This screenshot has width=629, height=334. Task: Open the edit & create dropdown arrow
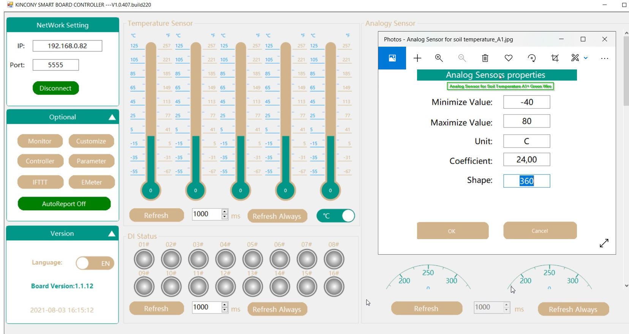coord(586,58)
